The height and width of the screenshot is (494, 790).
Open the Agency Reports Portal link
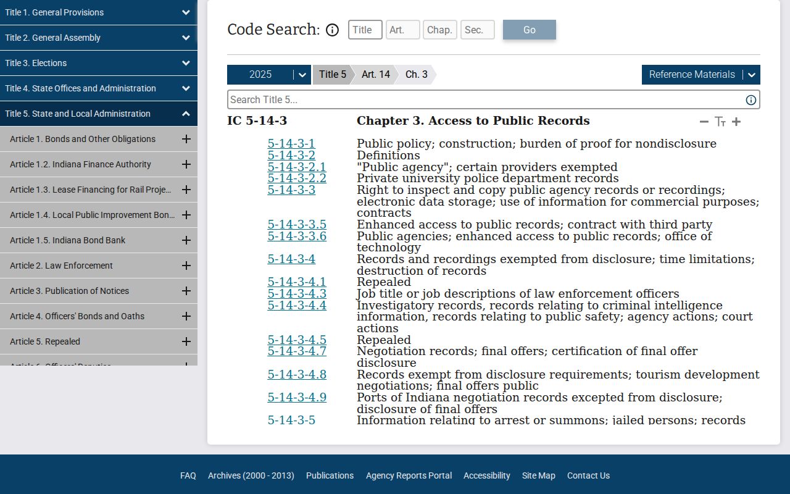409,475
